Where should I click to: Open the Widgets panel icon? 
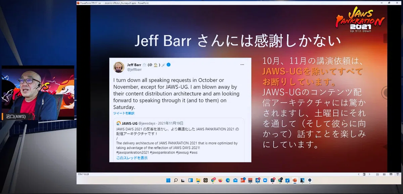coord(190,181)
